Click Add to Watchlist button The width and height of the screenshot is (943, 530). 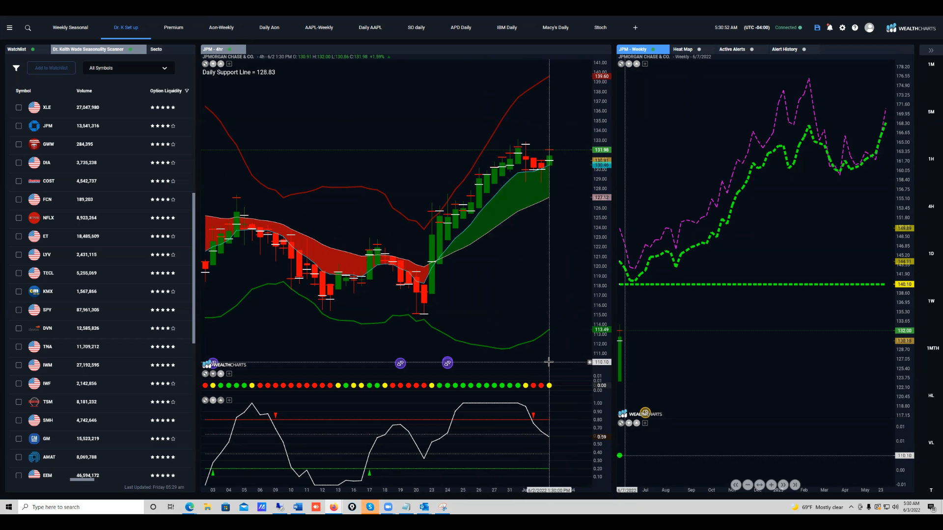click(x=52, y=68)
